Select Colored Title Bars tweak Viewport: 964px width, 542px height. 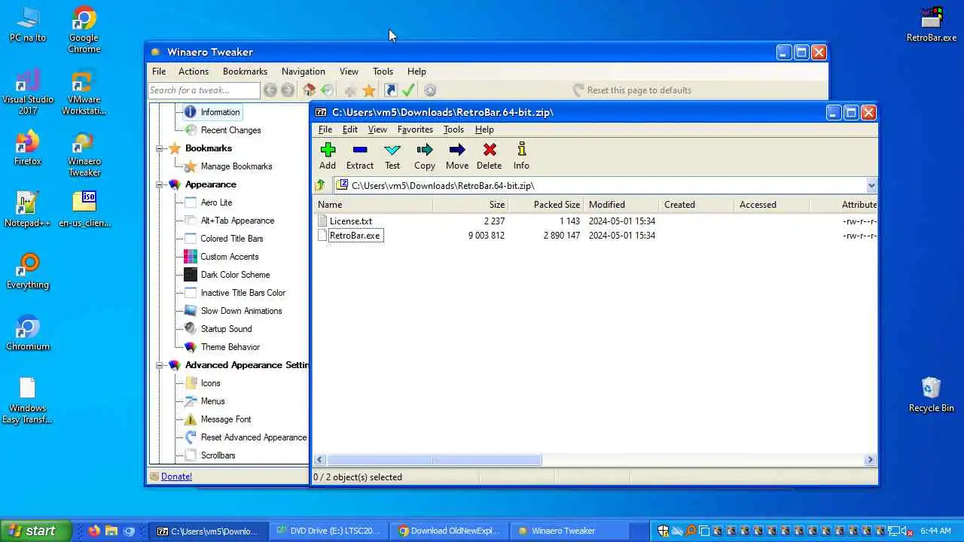pyautogui.click(x=232, y=239)
